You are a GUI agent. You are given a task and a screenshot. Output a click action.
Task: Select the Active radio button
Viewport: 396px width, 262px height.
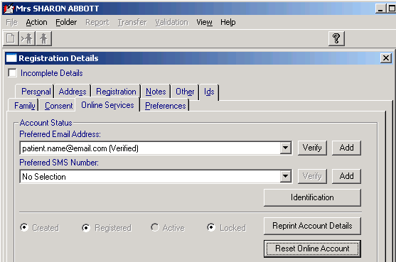[154, 227]
